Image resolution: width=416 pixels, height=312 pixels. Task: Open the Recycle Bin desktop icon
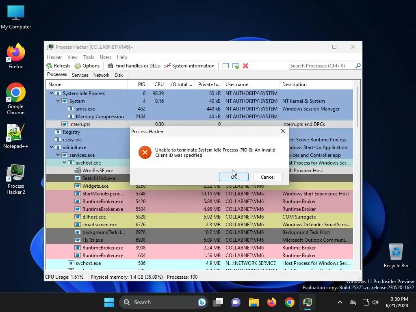(396, 255)
